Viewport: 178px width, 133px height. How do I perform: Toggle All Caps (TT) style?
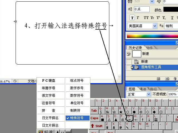[x=146, y=18]
